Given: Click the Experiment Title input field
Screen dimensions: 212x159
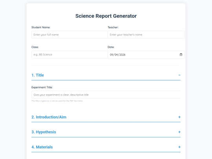Looking at the screenshot, I should [x=106, y=95].
